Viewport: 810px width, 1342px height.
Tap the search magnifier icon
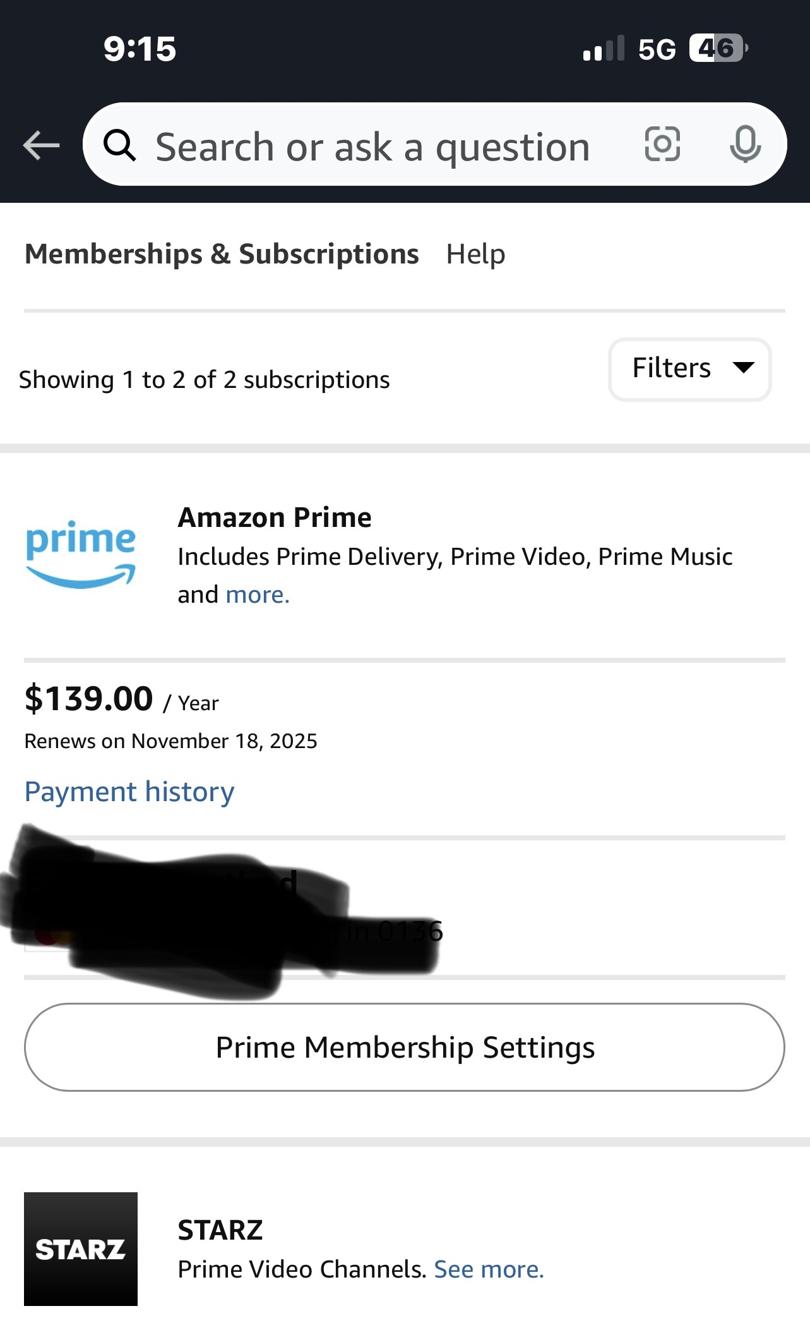pos(119,145)
